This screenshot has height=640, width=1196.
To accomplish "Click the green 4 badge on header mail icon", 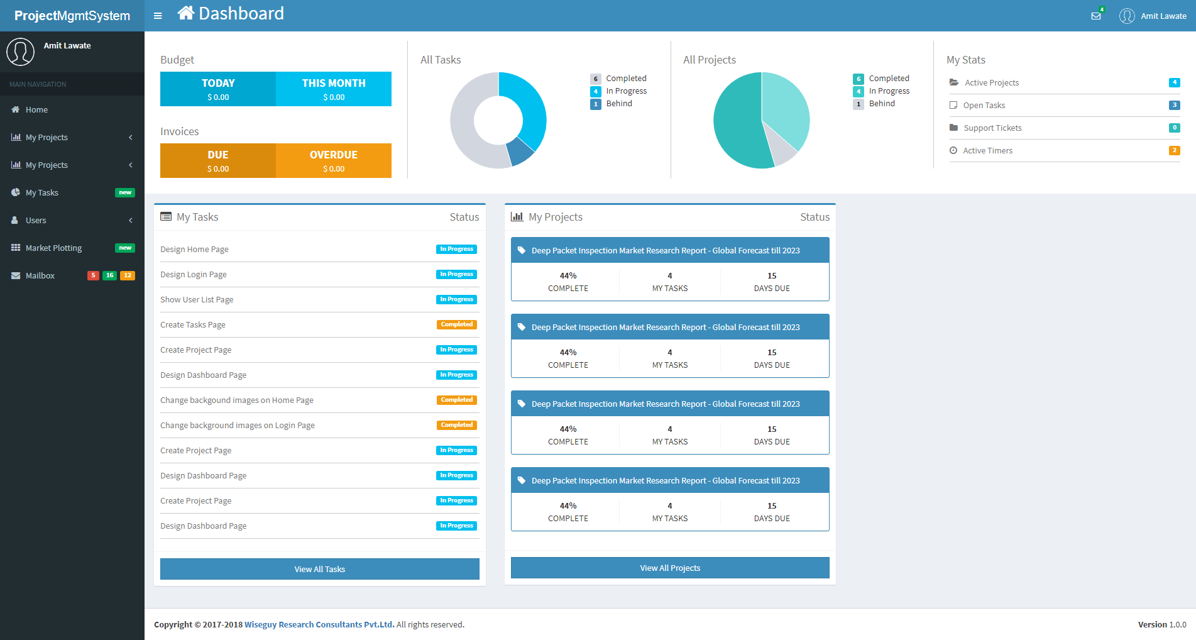I will point(1102,9).
